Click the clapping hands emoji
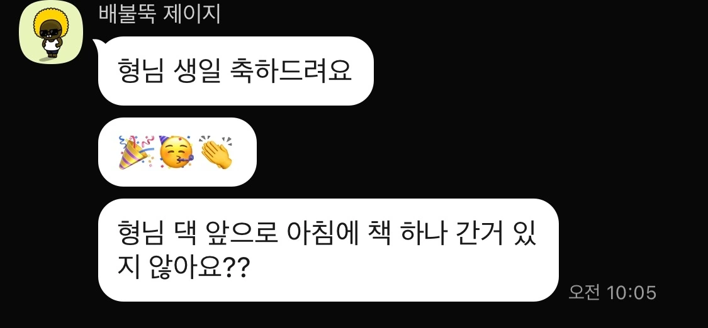This screenshot has height=328, width=708. tap(216, 152)
